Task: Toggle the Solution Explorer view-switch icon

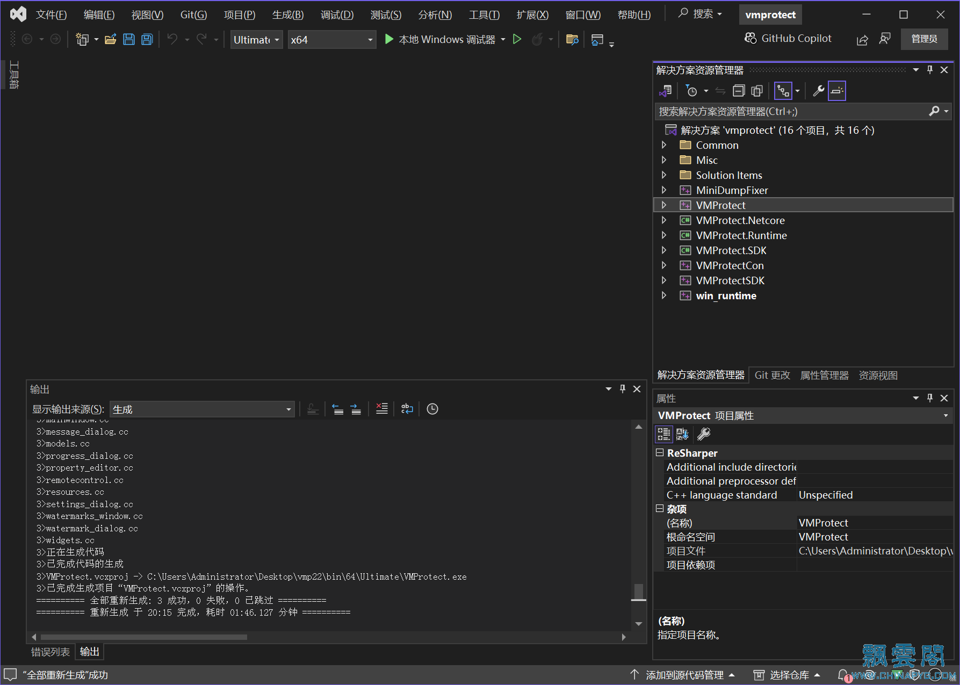Action: click(x=783, y=91)
